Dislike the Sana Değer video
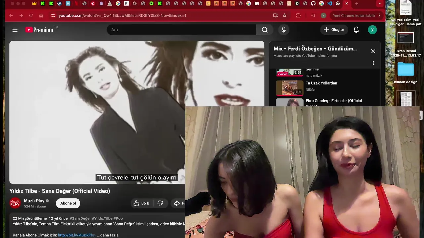The image size is (424, 238). 160,203
